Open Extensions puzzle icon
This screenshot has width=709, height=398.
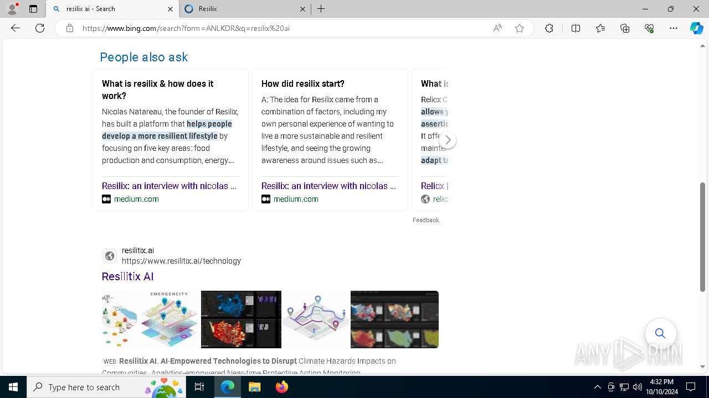click(x=549, y=28)
